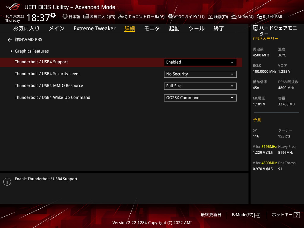Open the AURA lighting icon
The image size is (304, 228).
coord(234,17)
